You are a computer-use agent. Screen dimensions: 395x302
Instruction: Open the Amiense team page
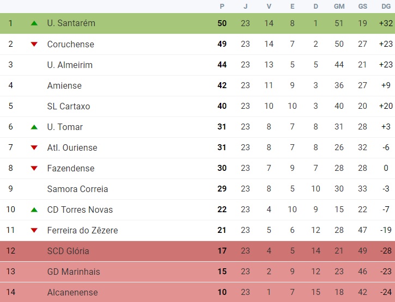click(x=64, y=85)
